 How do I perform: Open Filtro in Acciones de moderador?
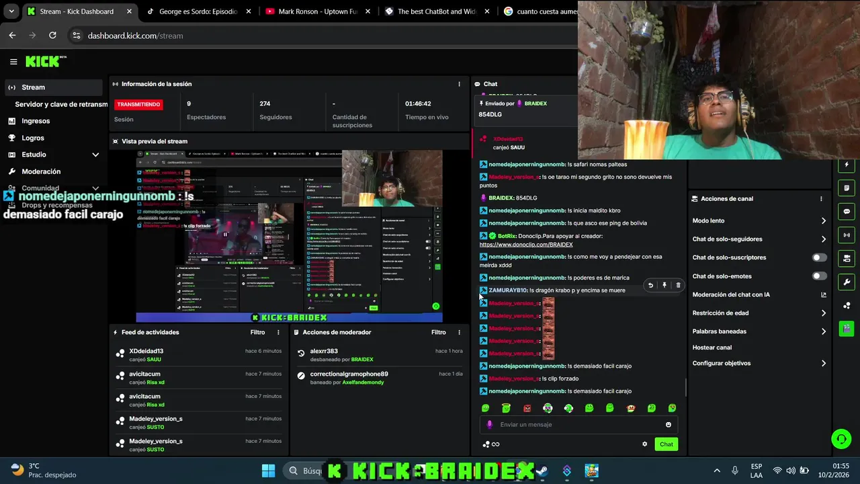(x=438, y=332)
